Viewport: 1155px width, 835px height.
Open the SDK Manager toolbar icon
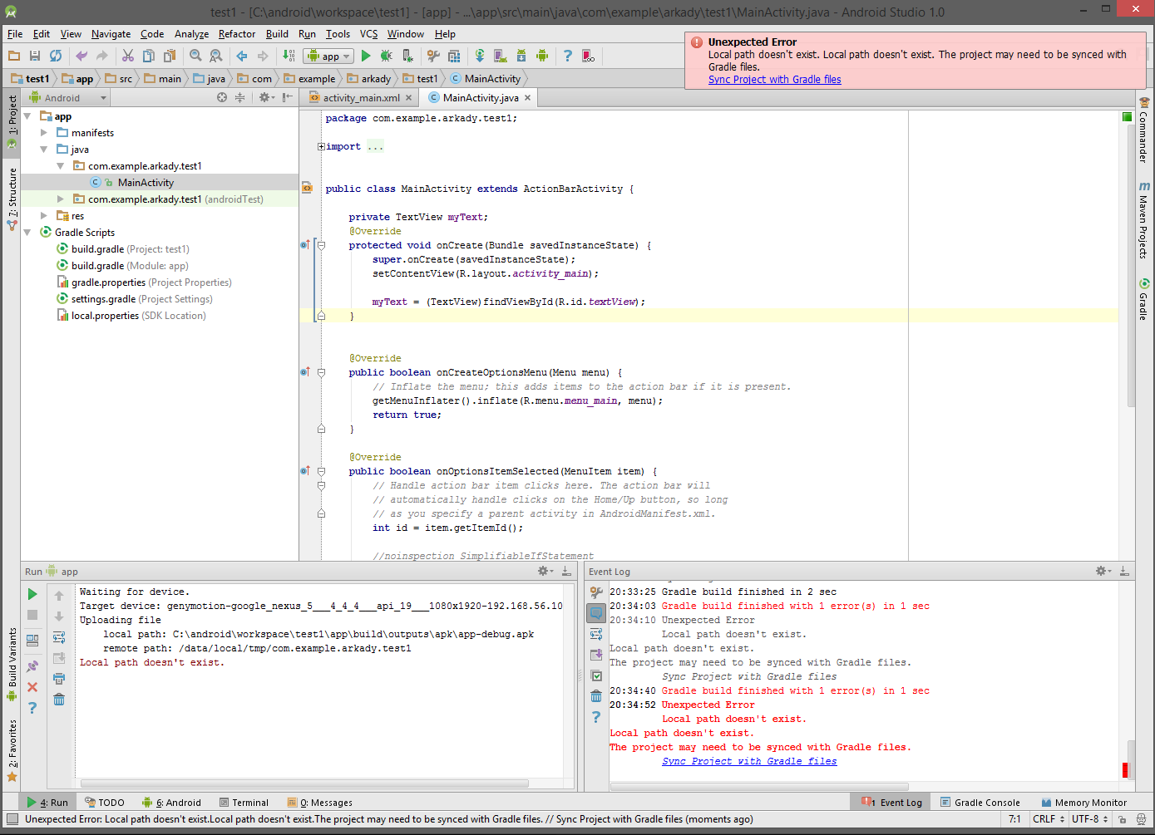pyautogui.click(x=521, y=56)
